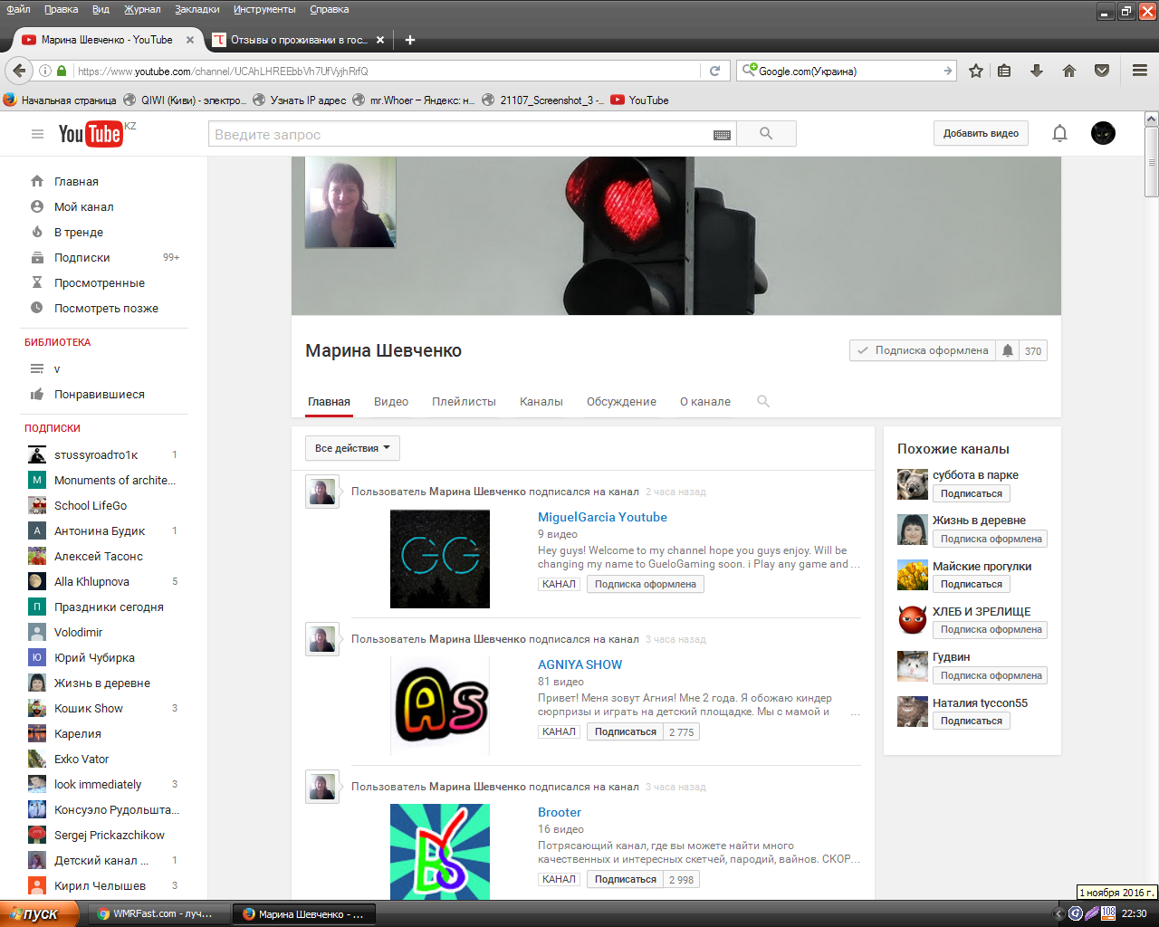Click the Главная home icon in sidebar

pyautogui.click(x=37, y=181)
